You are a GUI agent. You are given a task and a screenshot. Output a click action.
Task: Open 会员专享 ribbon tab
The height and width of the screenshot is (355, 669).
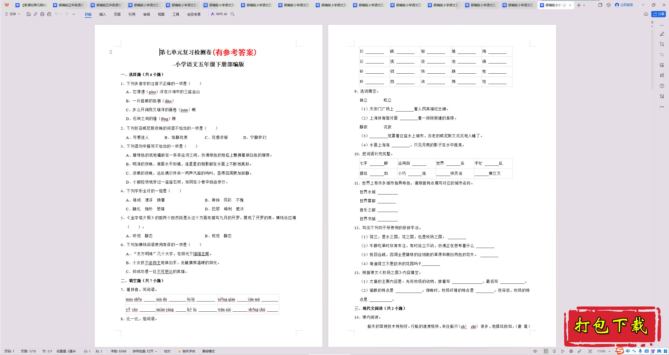pyautogui.click(x=194, y=14)
